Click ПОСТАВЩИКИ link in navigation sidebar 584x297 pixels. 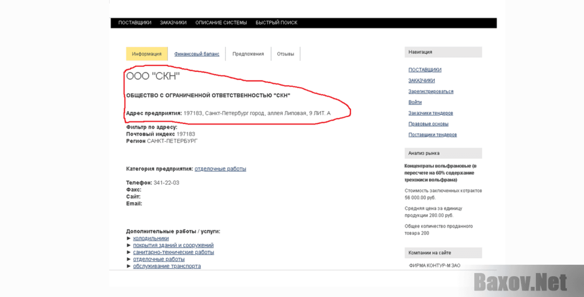click(x=425, y=70)
